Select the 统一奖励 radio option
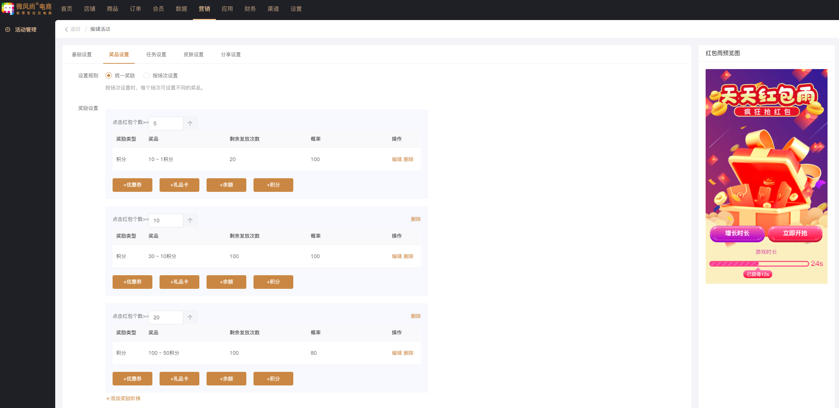This screenshot has width=839, height=408. coord(109,76)
